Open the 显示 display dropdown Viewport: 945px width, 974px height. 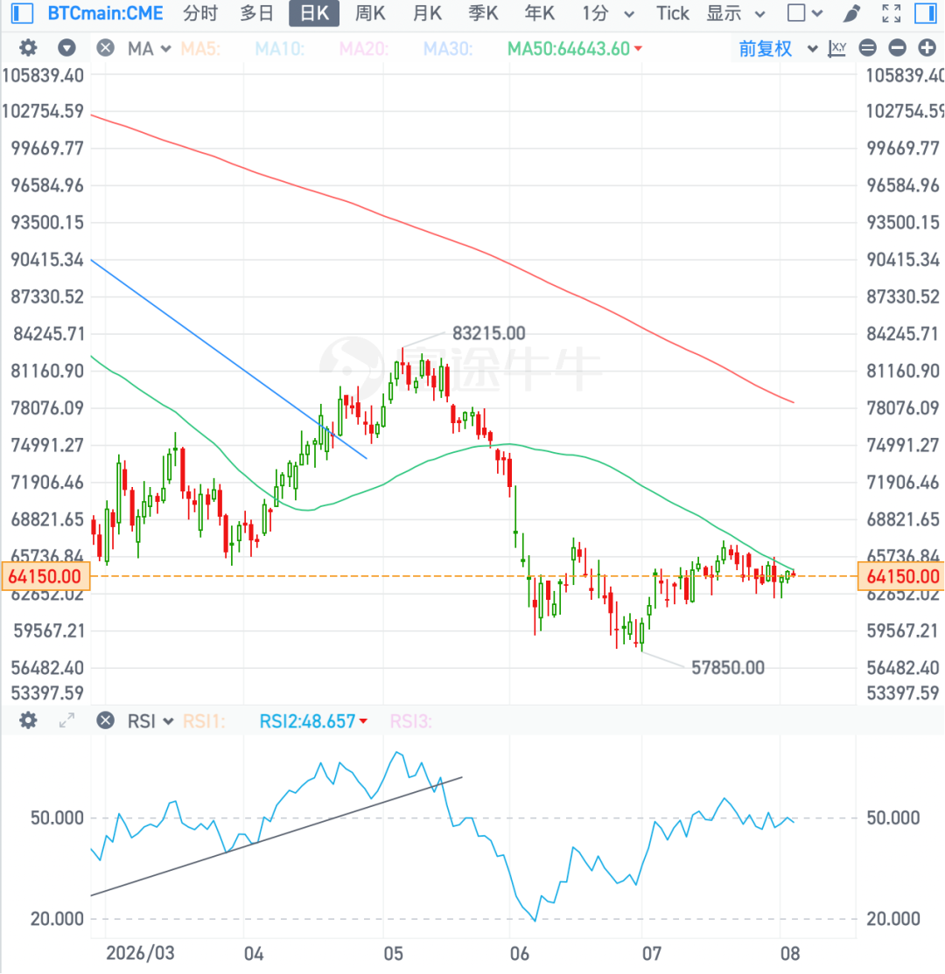736,13
